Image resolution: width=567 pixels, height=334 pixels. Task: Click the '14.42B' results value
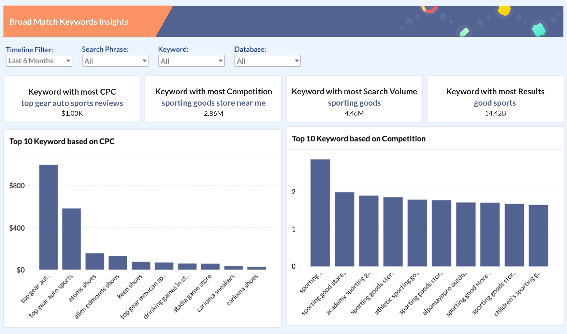pos(495,113)
